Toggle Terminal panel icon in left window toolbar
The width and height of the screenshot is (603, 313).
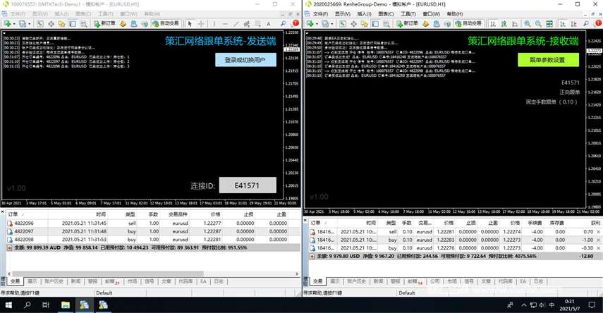73,24
